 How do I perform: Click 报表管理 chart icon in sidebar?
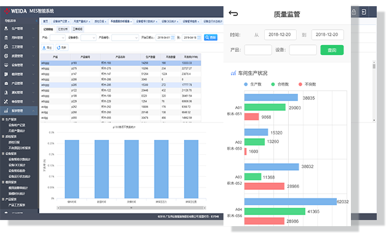point(6,111)
